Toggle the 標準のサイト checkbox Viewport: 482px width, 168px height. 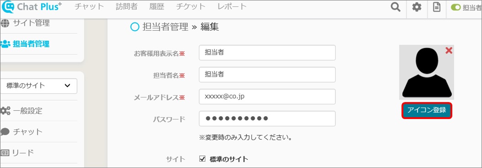click(202, 159)
